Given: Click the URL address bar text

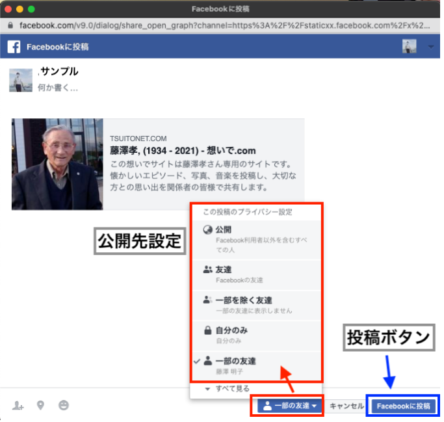Looking at the screenshot, I should point(225,25).
